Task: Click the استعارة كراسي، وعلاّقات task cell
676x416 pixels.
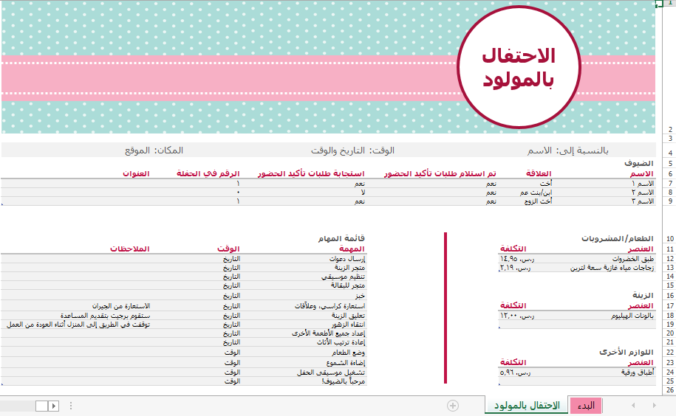Action: 330,306
